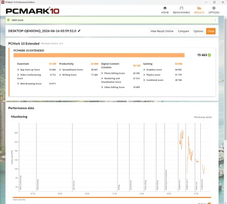Image resolution: width=227 pixels, height=204 pixels.
Task: Click the Performance data heading
Action: point(21,108)
